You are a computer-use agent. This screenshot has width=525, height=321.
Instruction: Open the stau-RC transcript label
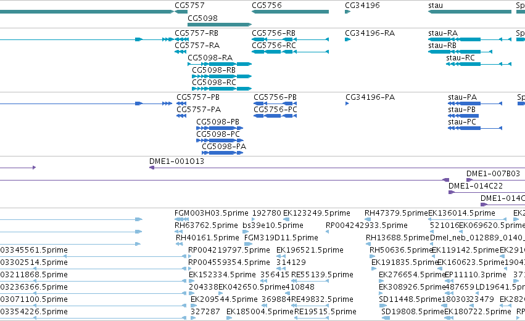(x=460, y=58)
